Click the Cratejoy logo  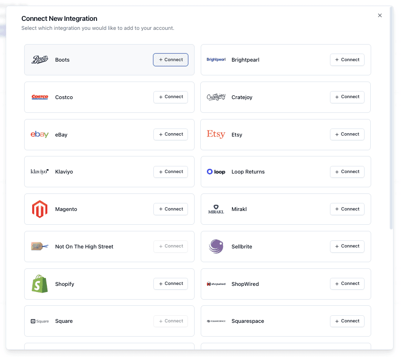[x=216, y=97]
